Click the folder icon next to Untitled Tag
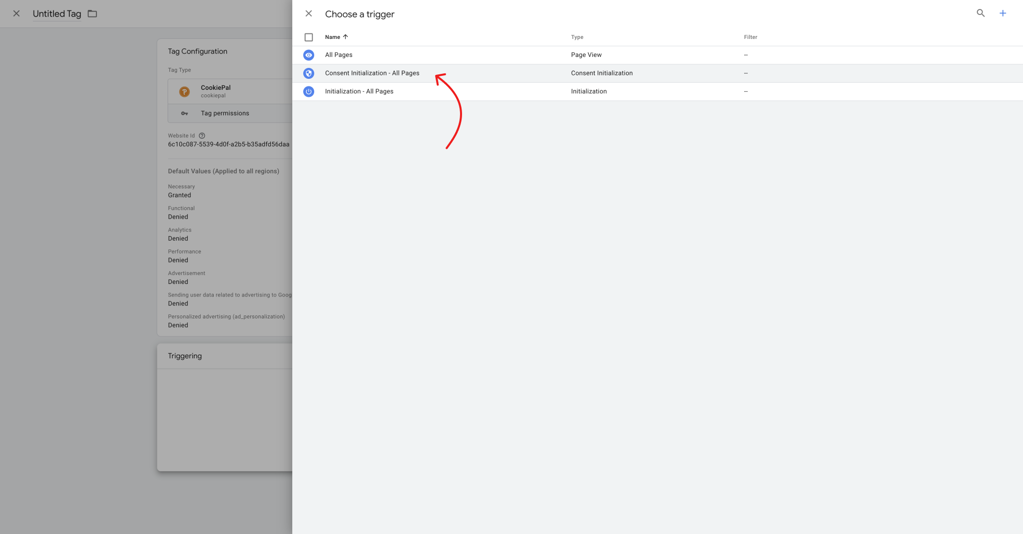This screenshot has width=1023, height=534. tap(92, 13)
